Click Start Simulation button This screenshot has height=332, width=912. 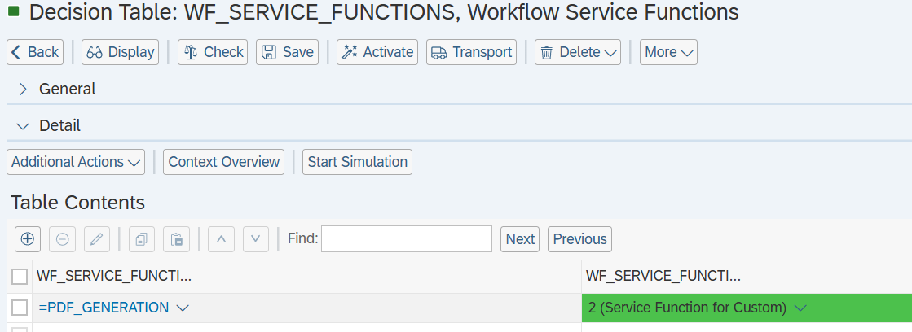pyautogui.click(x=357, y=162)
